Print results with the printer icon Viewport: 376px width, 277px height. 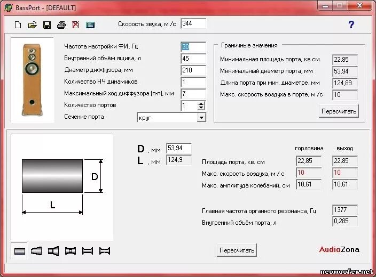click(61, 25)
